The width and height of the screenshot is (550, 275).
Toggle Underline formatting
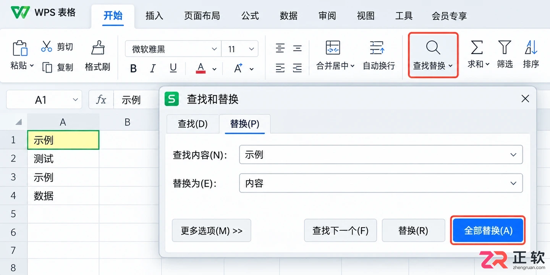click(x=173, y=68)
